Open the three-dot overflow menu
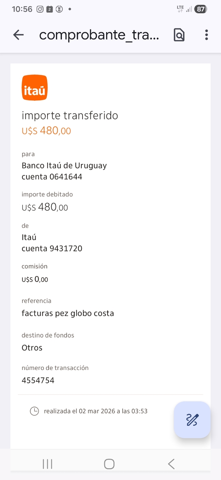This screenshot has height=480, width=221. pos(206,35)
